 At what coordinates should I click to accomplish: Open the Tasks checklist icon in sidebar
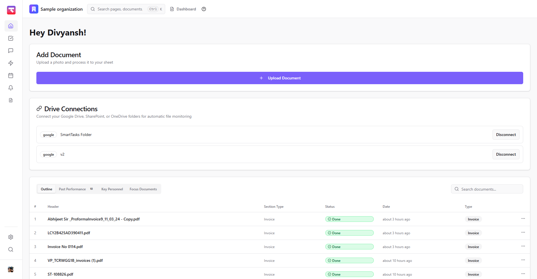11,38
